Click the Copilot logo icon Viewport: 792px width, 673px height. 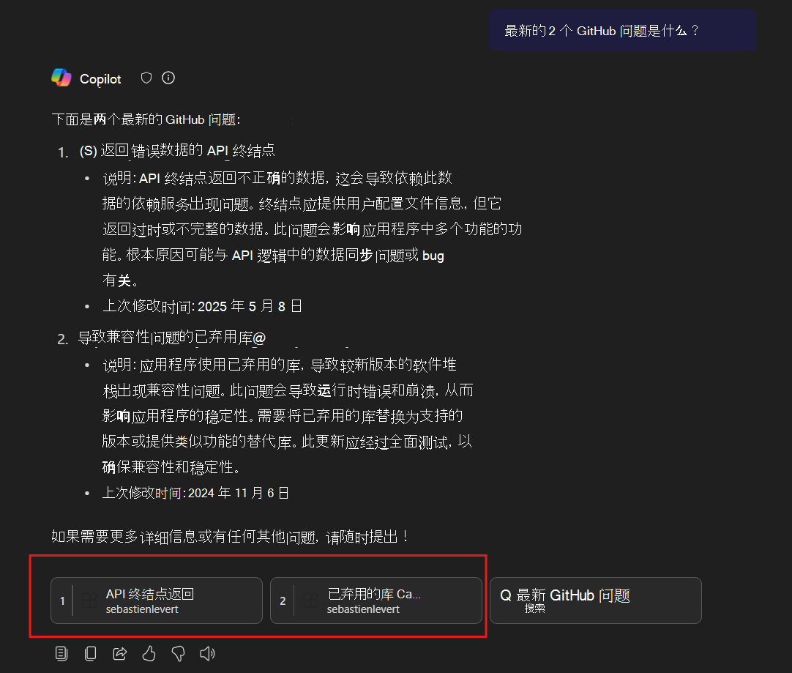coord(62,77)
